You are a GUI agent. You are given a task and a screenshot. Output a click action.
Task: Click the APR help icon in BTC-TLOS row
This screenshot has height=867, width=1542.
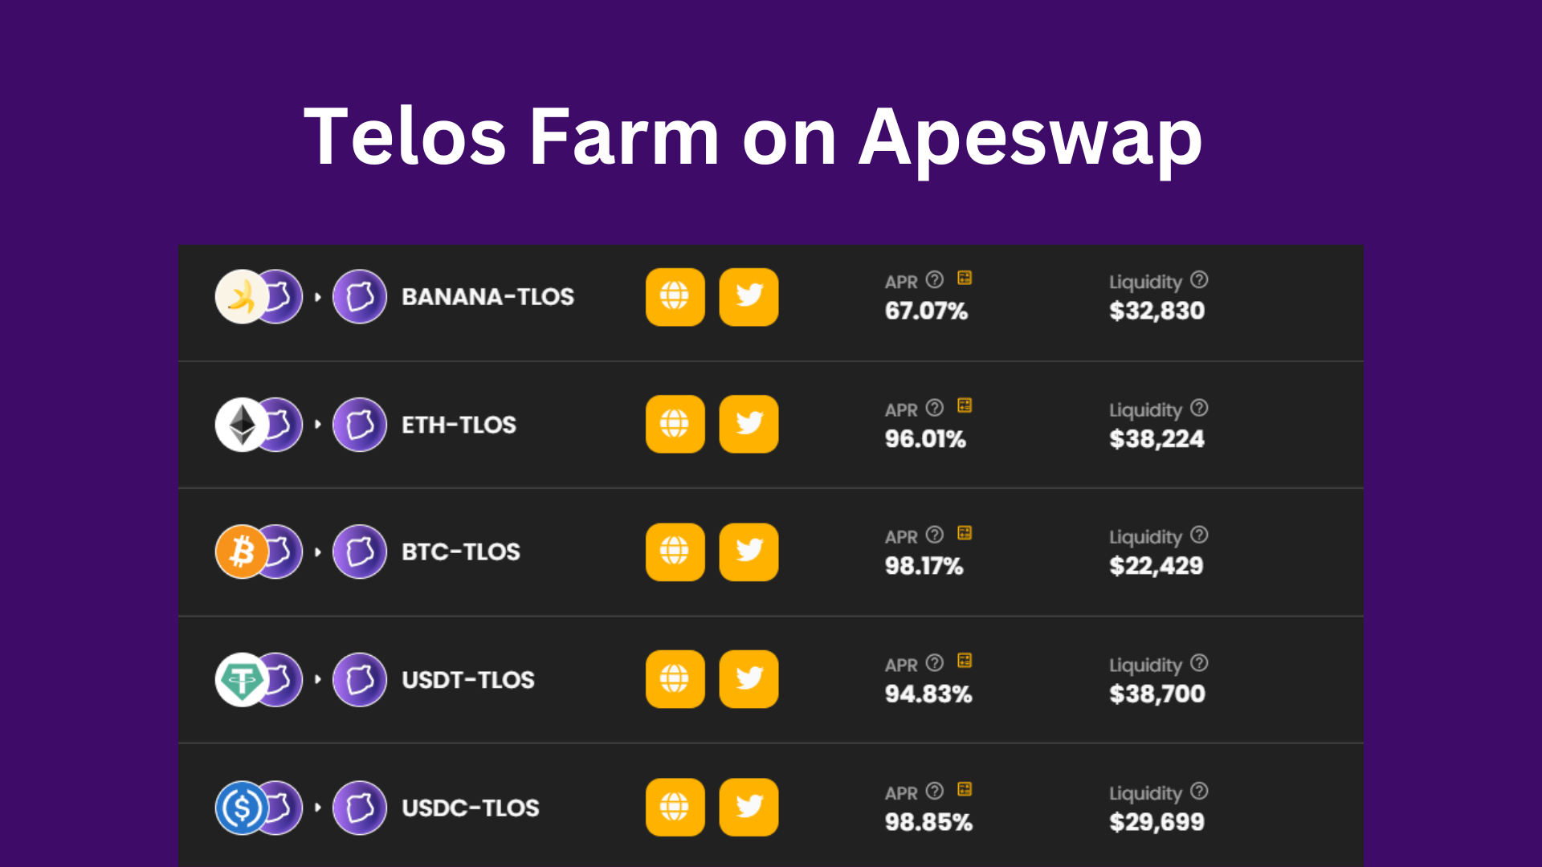[935, 535]
